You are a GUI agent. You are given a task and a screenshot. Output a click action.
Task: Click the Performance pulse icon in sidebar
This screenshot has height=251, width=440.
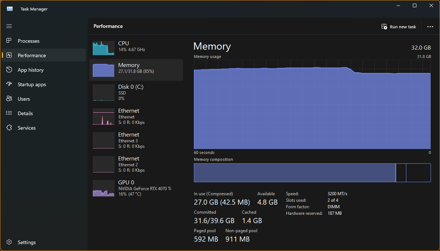[9, 55]
